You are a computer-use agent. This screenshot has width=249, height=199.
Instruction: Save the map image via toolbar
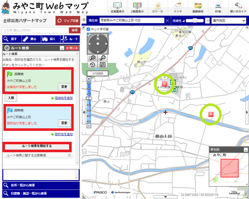pyautogui.click(x=198, y=5)
